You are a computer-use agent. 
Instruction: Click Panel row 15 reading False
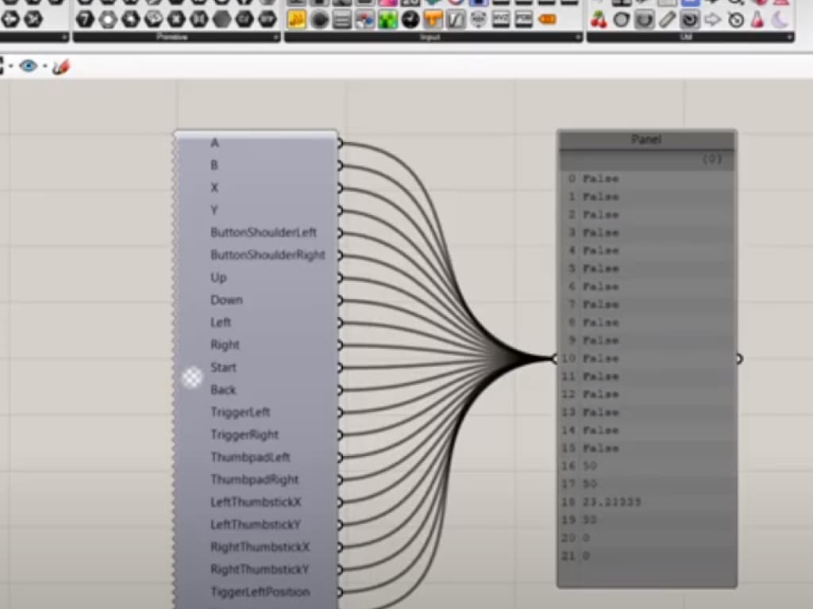click(x=646, y=448)
